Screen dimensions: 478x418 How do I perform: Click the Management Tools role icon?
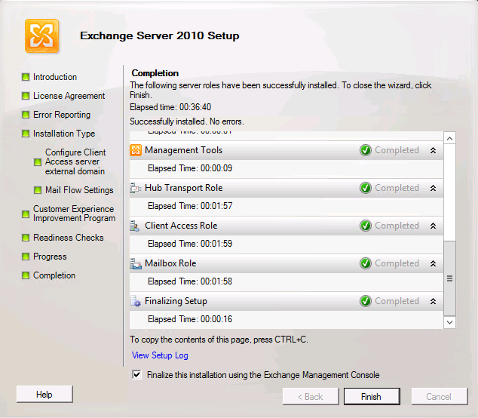pos(136,150)
